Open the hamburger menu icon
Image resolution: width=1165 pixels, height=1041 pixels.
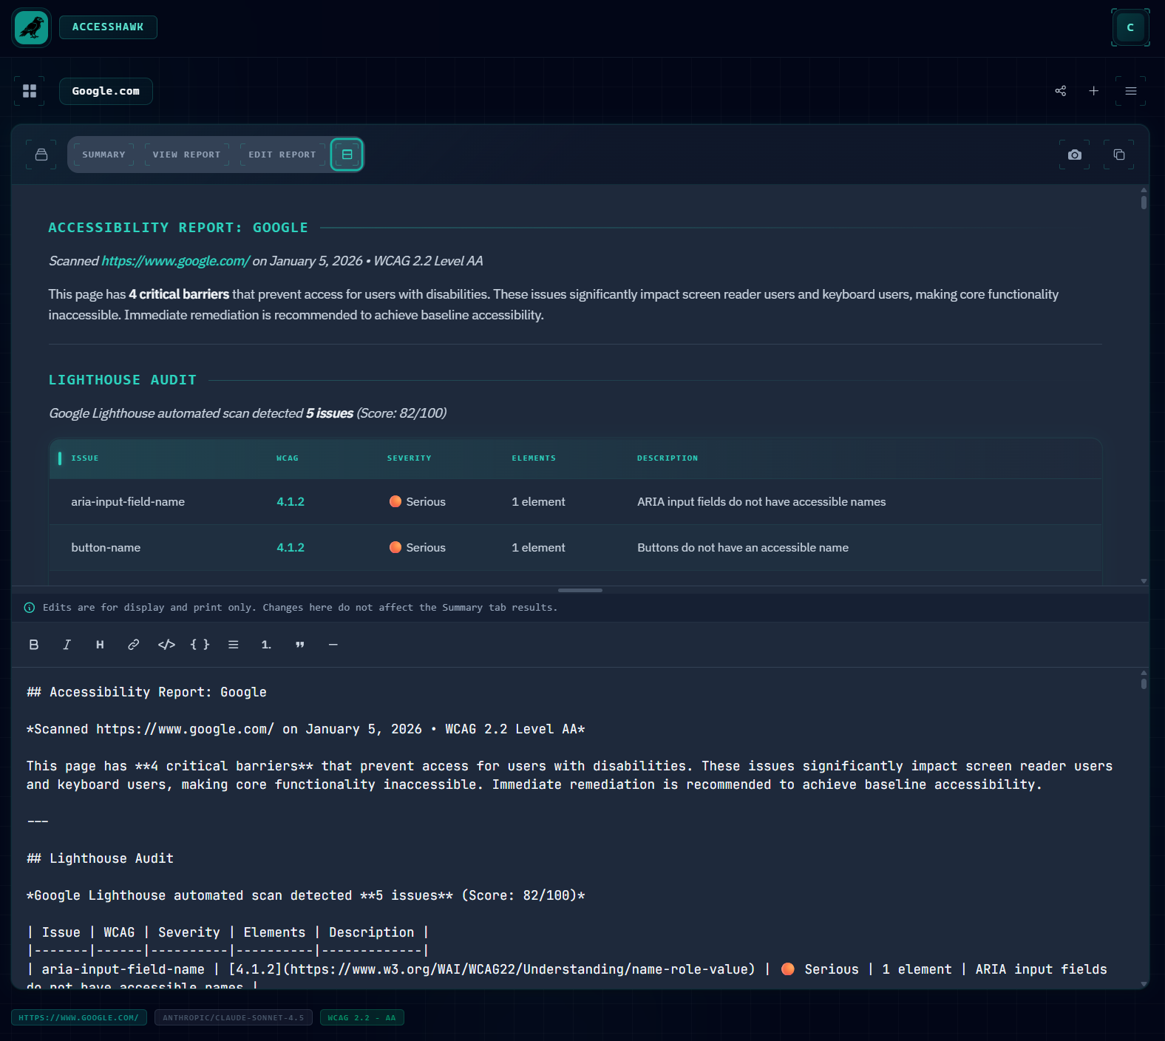coord(1131,91)
